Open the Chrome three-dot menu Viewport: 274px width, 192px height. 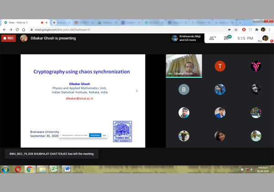(269, 30)
